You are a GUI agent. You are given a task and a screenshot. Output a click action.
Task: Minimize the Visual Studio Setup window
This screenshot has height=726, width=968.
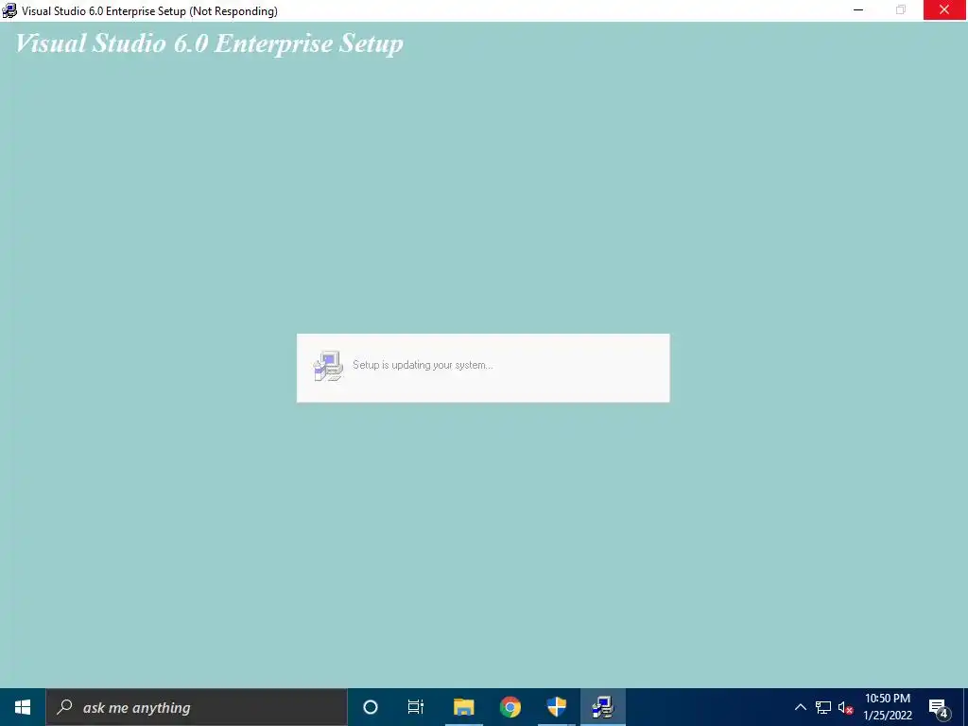[858, 9]
